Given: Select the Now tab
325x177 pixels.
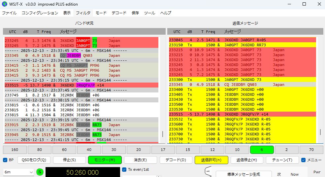Looking at the screenshot, I should click(x=295, y=174).
